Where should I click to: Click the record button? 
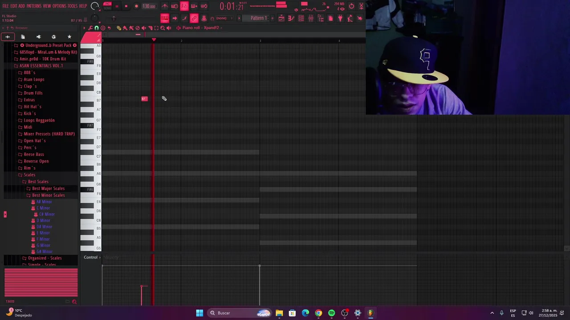[x=136, y=6]
